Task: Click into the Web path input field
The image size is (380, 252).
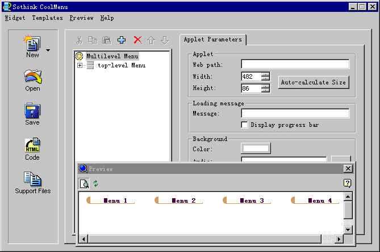Action: (295, 64)
